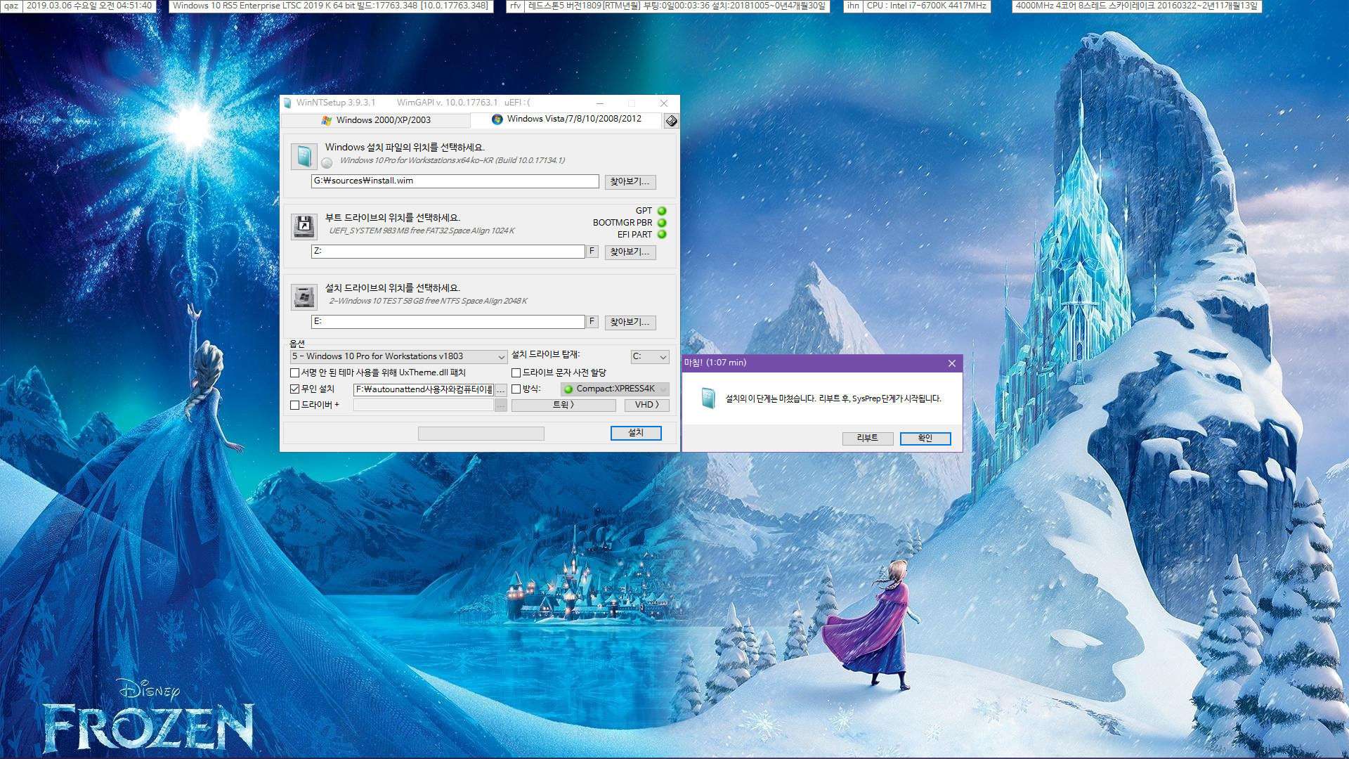Click 확인 OK button in dialog

pos(925,439)
